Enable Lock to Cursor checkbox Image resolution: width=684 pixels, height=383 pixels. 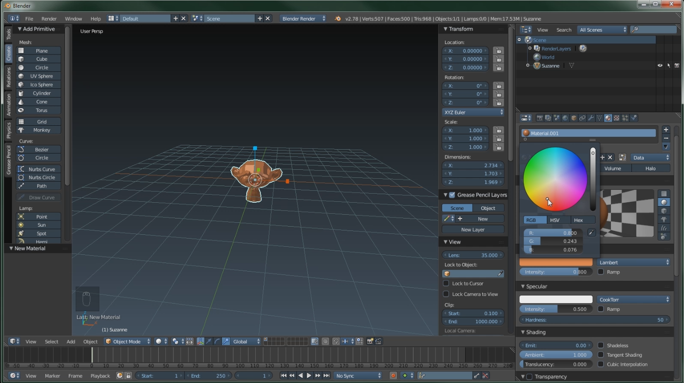click(x=446, y=284)
